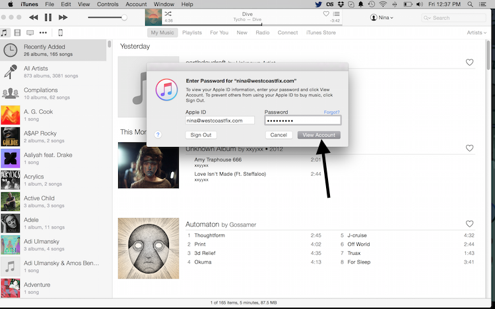
Task: Open the Account menu
Action: tap(136, 4)
